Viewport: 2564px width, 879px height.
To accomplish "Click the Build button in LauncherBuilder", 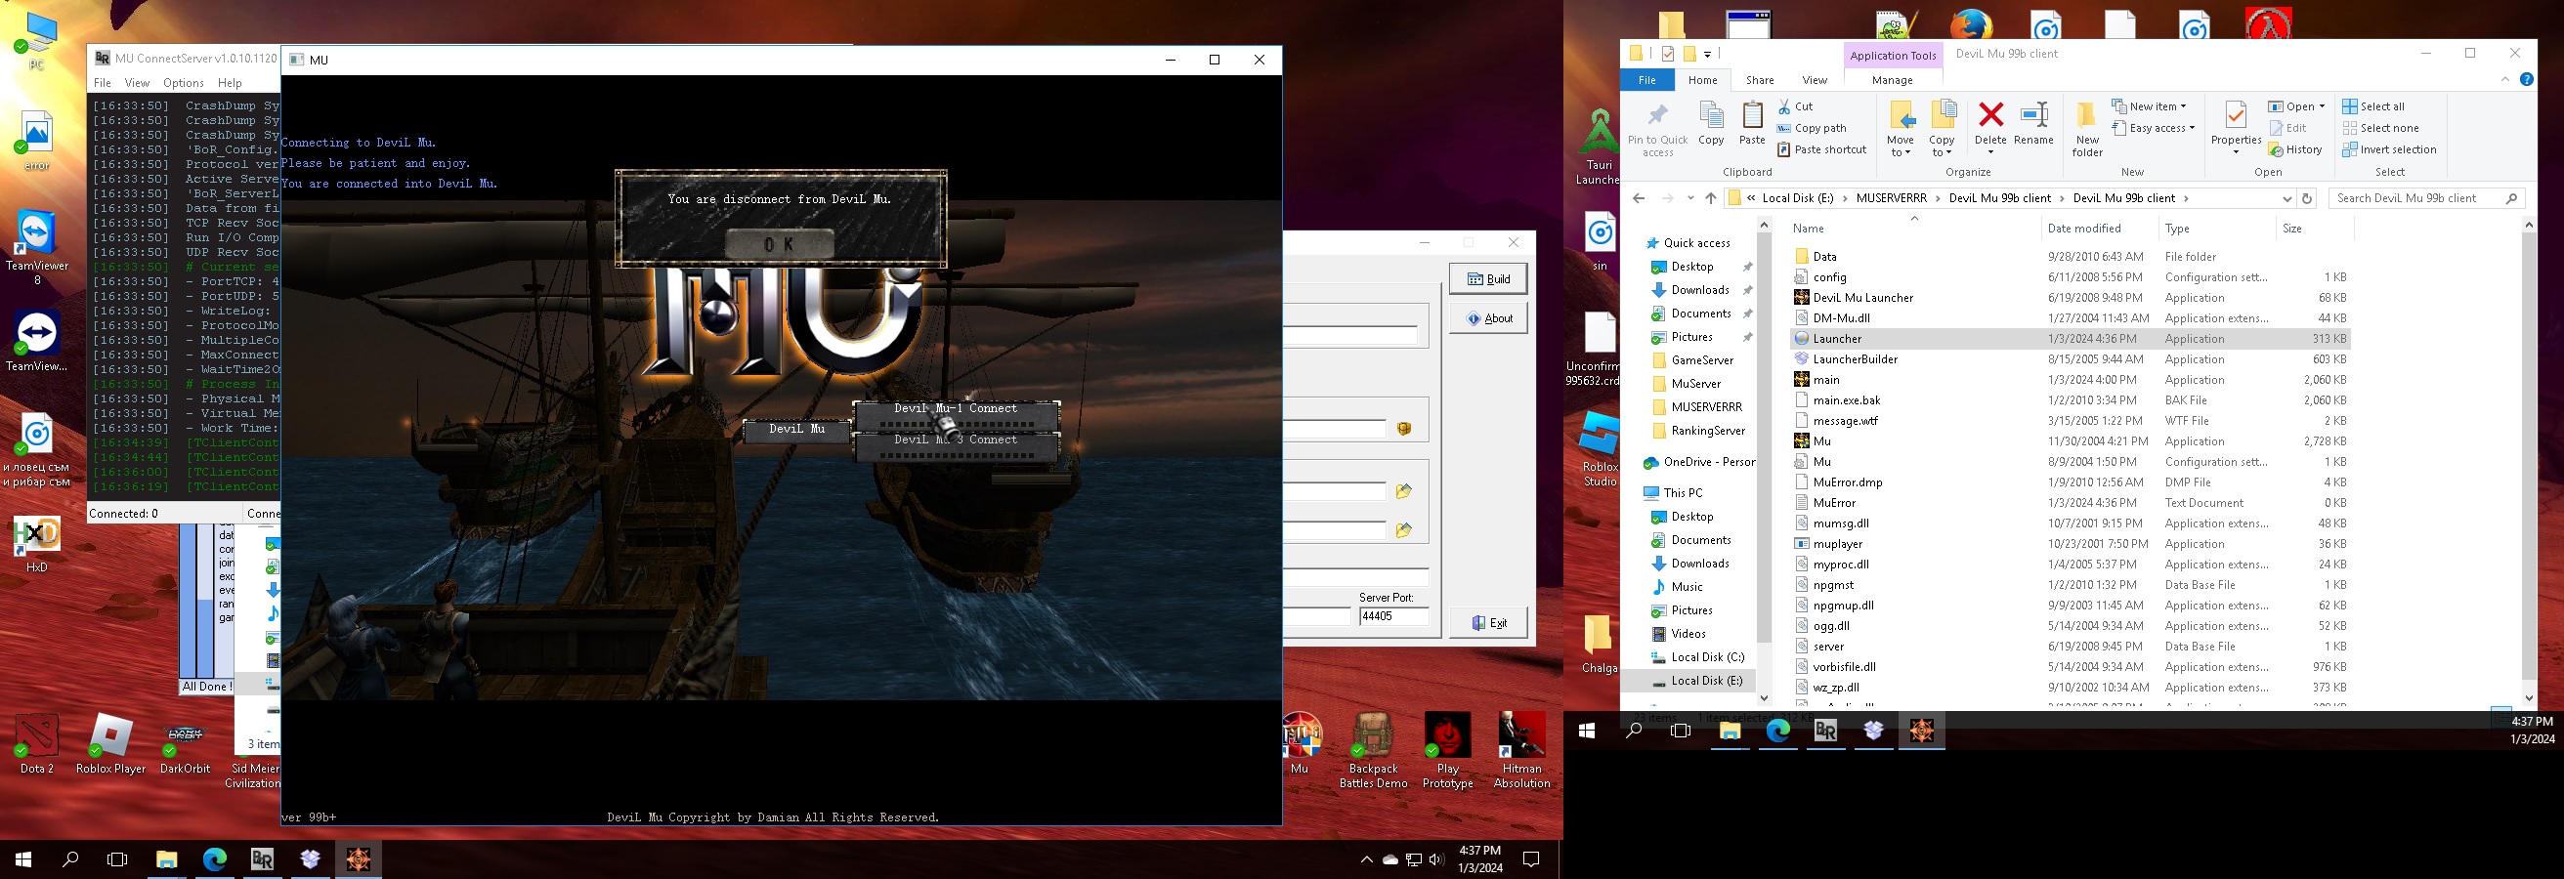I will (1488, 279).
